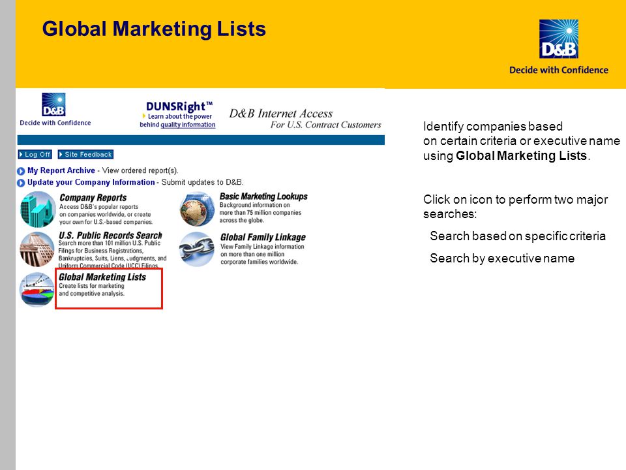
Task: Click the bullet icon beside My Report Archive
Action: tap(21, 171)
